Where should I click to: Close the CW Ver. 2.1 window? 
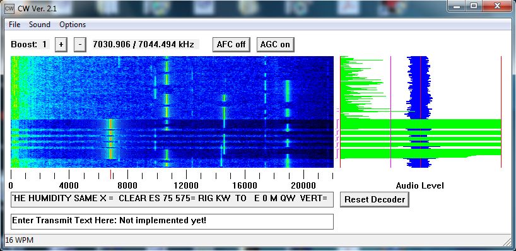point(497,6)
